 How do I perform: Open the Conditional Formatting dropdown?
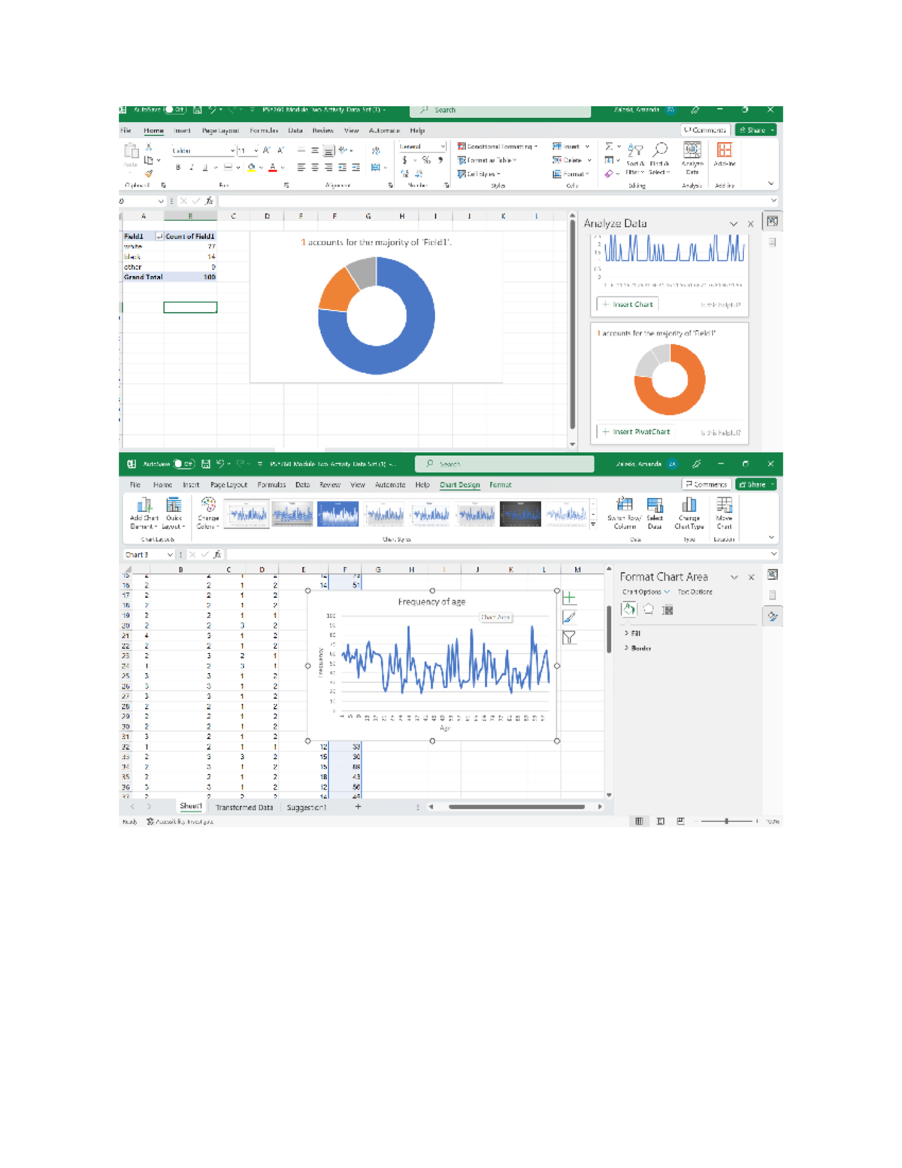498,147
